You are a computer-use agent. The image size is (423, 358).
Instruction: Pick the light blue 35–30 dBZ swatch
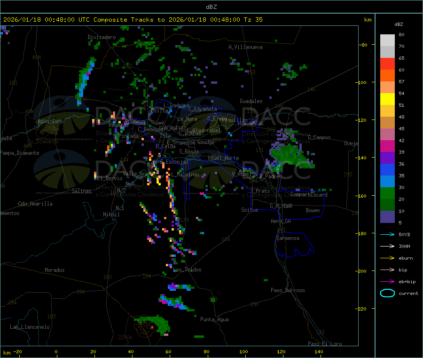tap(387, 182)
